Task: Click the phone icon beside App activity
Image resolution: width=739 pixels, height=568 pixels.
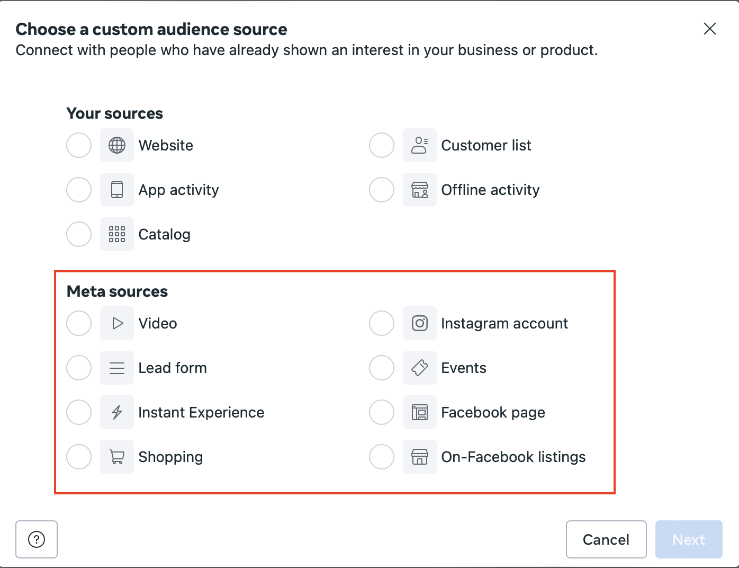Action: 117,190
